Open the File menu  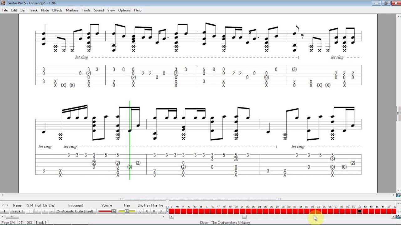point(5,10)
